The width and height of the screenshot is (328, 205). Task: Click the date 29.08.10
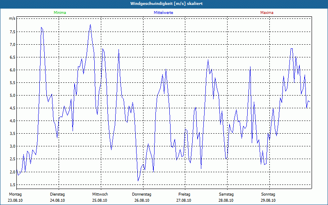tap(268, 200)
